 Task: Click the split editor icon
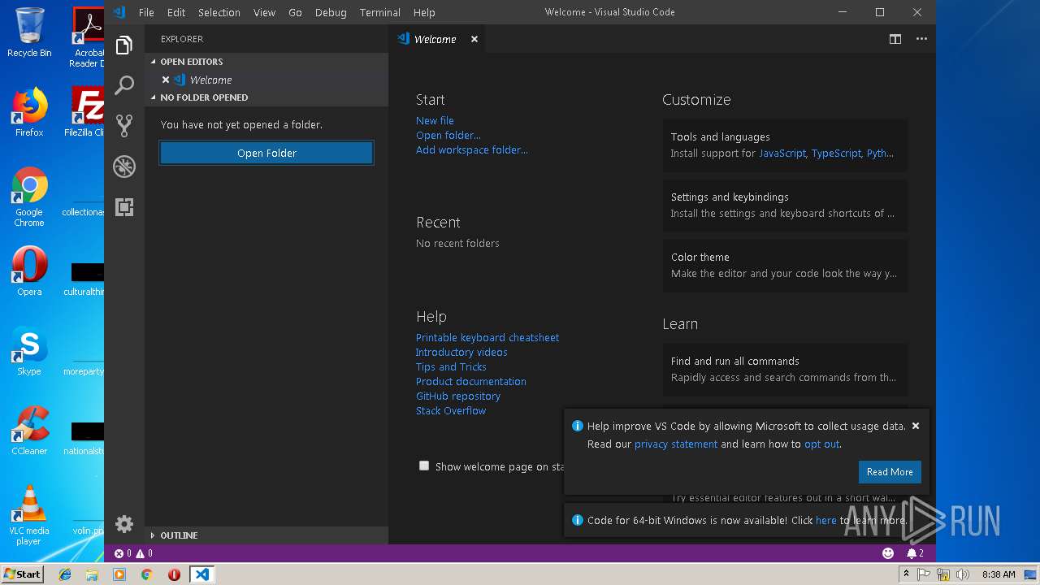tap(895, 39)
